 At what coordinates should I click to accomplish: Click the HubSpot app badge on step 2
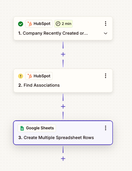tap(39, 76)
